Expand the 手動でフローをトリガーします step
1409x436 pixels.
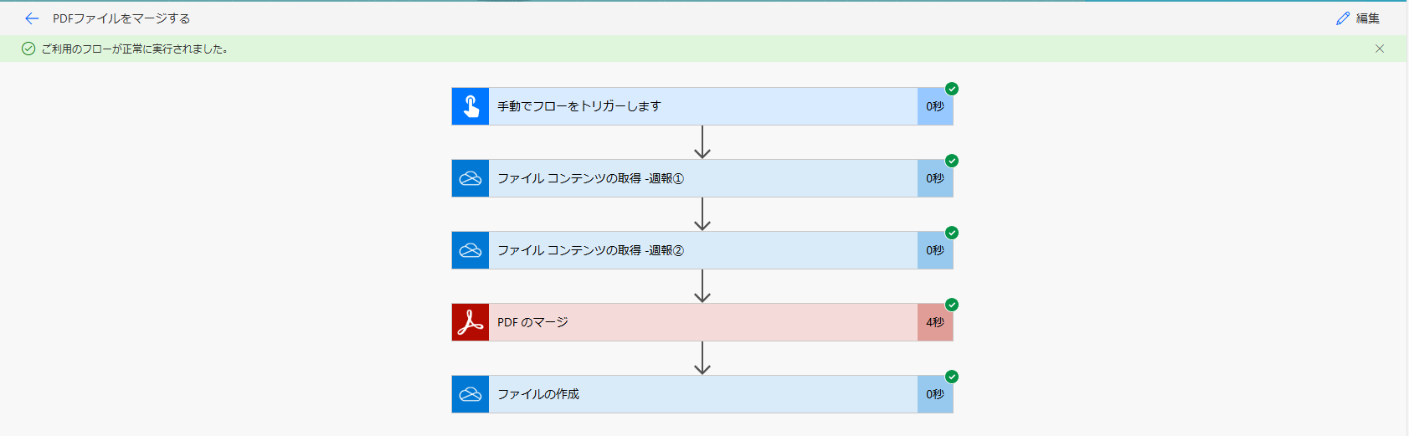[x=702, y=106]
